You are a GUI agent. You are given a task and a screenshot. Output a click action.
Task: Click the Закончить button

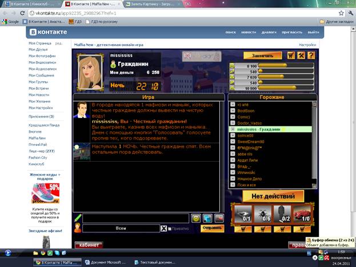pyautogui.click(x=263, y=55)
